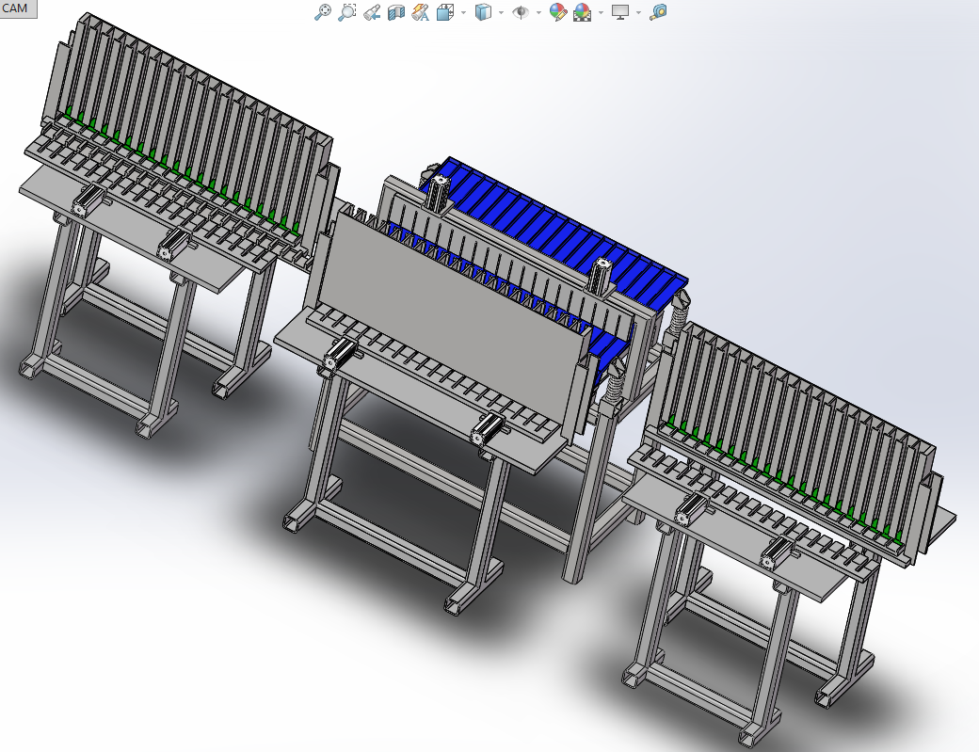The image size is (979, 752).
Task: Go back to the Previous View
Action: coord(372,12)
